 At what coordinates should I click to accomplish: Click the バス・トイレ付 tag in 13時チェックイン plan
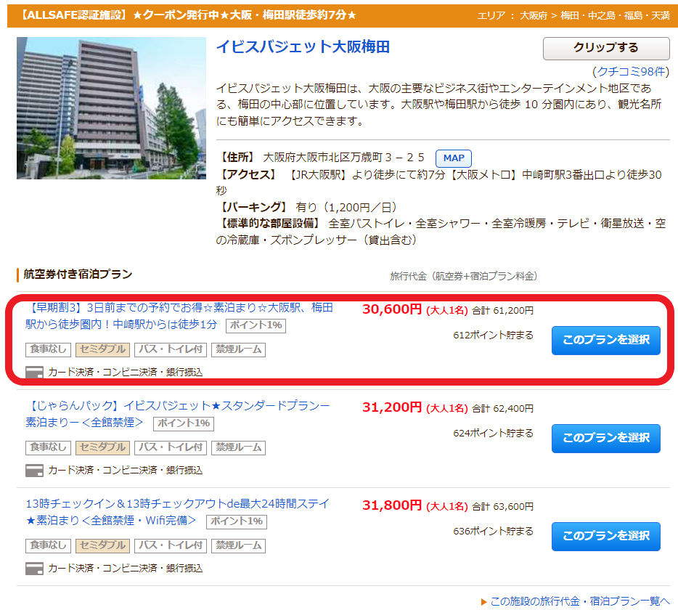click(171, 546)
